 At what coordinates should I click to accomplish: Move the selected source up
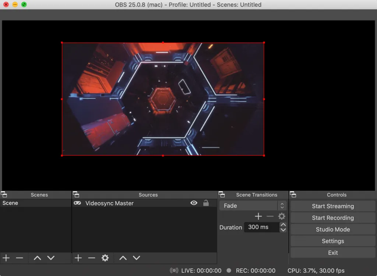[123, 258]
